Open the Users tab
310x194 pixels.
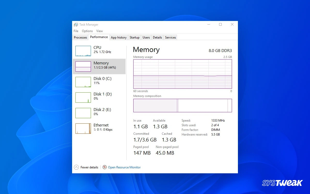[146, 37]
